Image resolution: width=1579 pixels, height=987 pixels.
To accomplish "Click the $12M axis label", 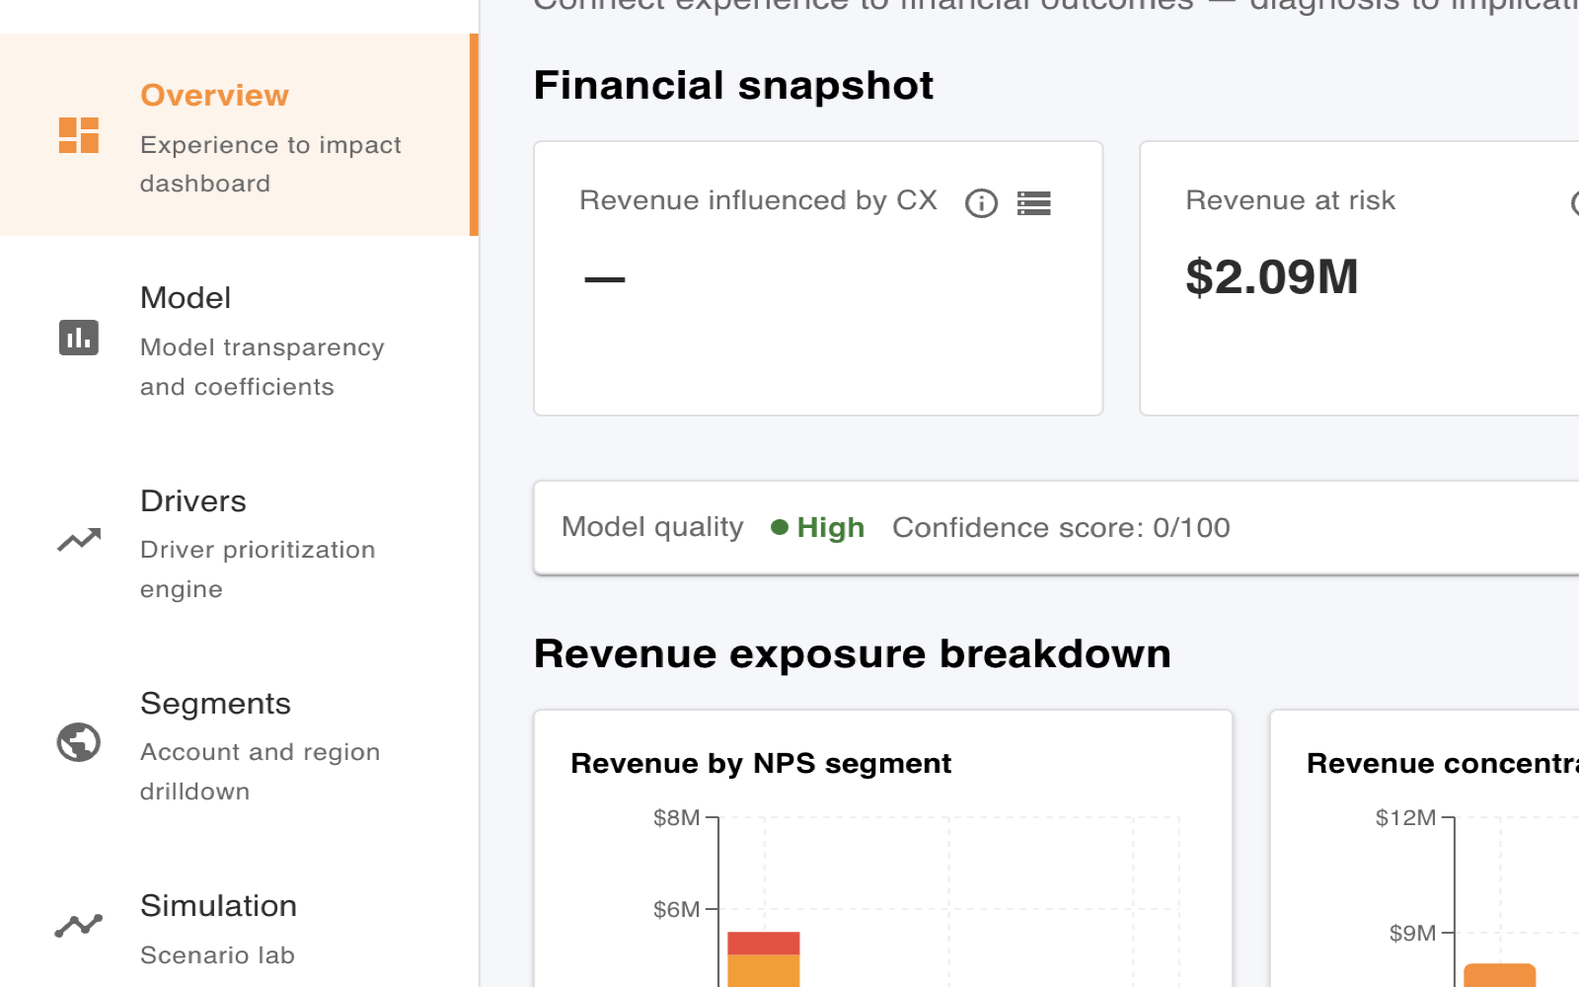I will tap(1406, 817).
